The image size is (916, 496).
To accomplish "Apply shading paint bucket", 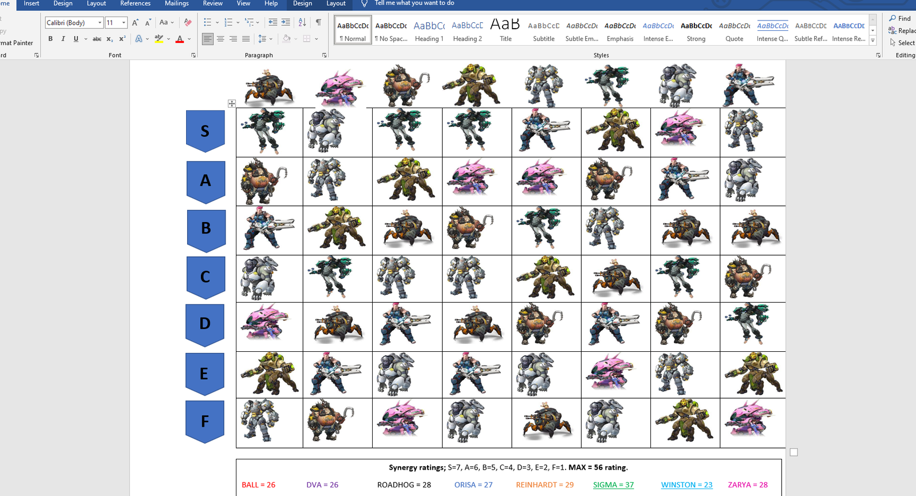I will click(287, 39).
